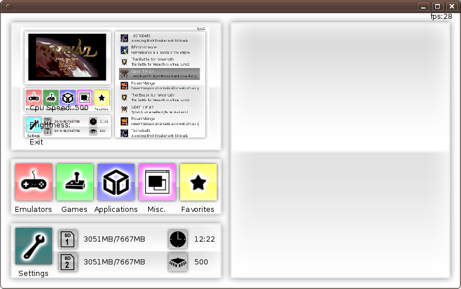Click the SD 1 storage text 3051MB/7667MB
This screenshot has width=461, height=289.
114,239
